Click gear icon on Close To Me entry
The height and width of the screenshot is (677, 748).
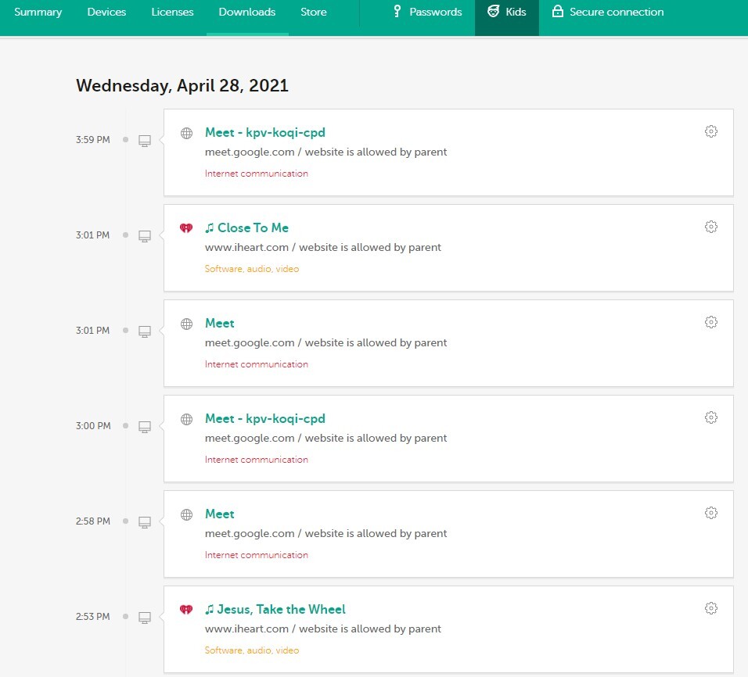pyautogui.click(x=710, y=227)
